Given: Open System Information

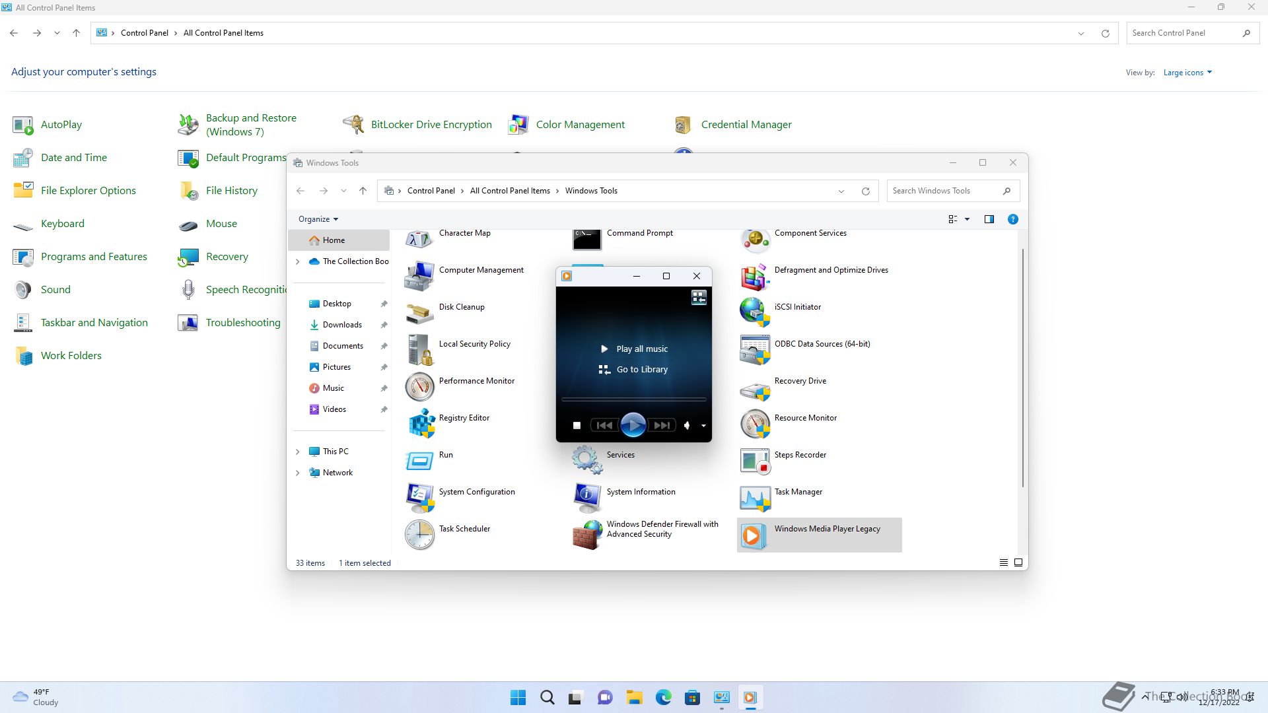Looking at the screenshot, I should tap(623, 497).
